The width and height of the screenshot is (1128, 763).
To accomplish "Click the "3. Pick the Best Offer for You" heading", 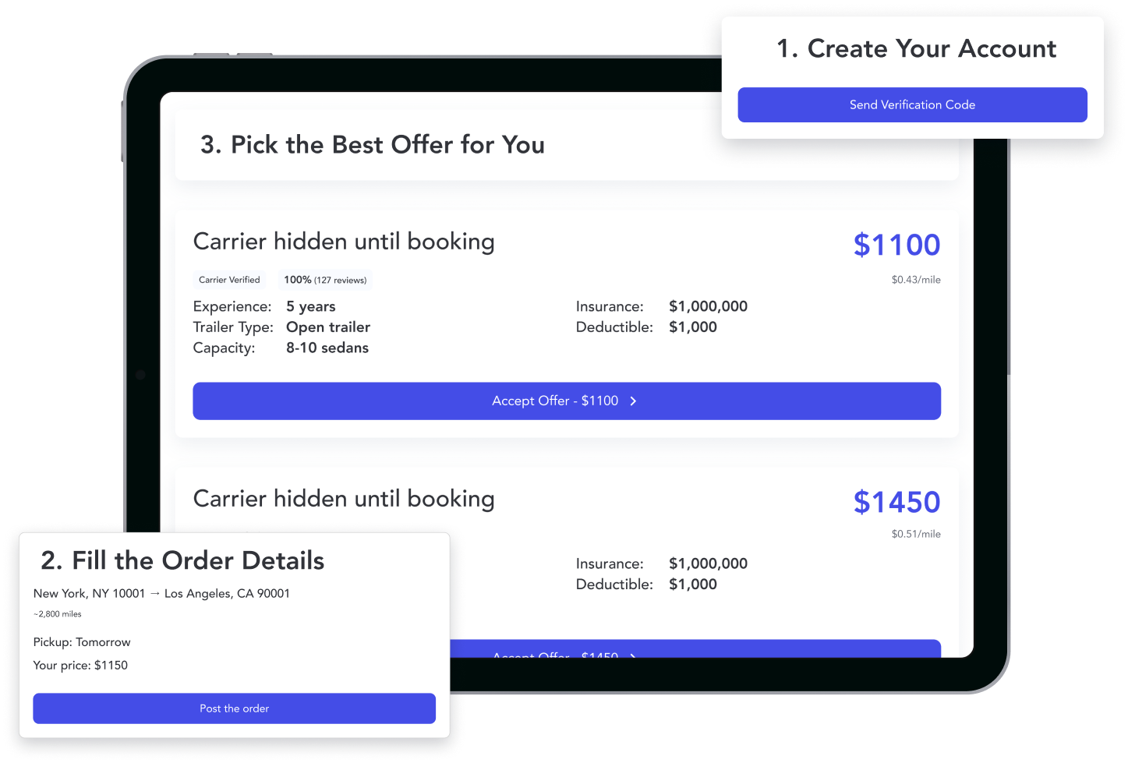I will [373, 145].
